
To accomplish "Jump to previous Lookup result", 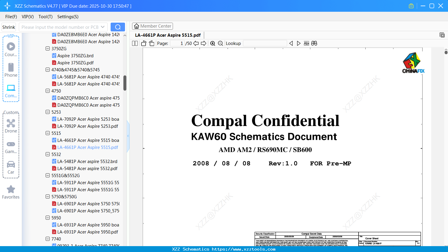I will click(x=291, y=43).
